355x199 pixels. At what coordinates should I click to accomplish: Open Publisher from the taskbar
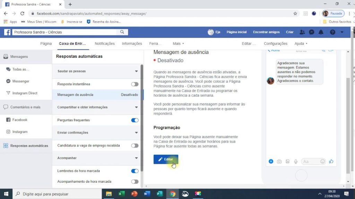pos(159,194)
